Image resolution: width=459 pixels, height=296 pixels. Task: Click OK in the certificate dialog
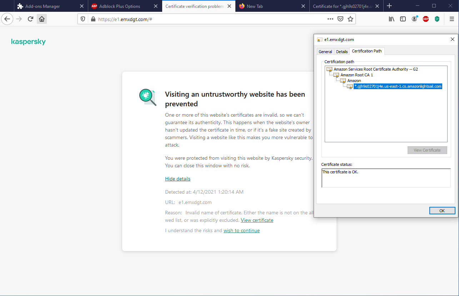click(x=442, y=211)
